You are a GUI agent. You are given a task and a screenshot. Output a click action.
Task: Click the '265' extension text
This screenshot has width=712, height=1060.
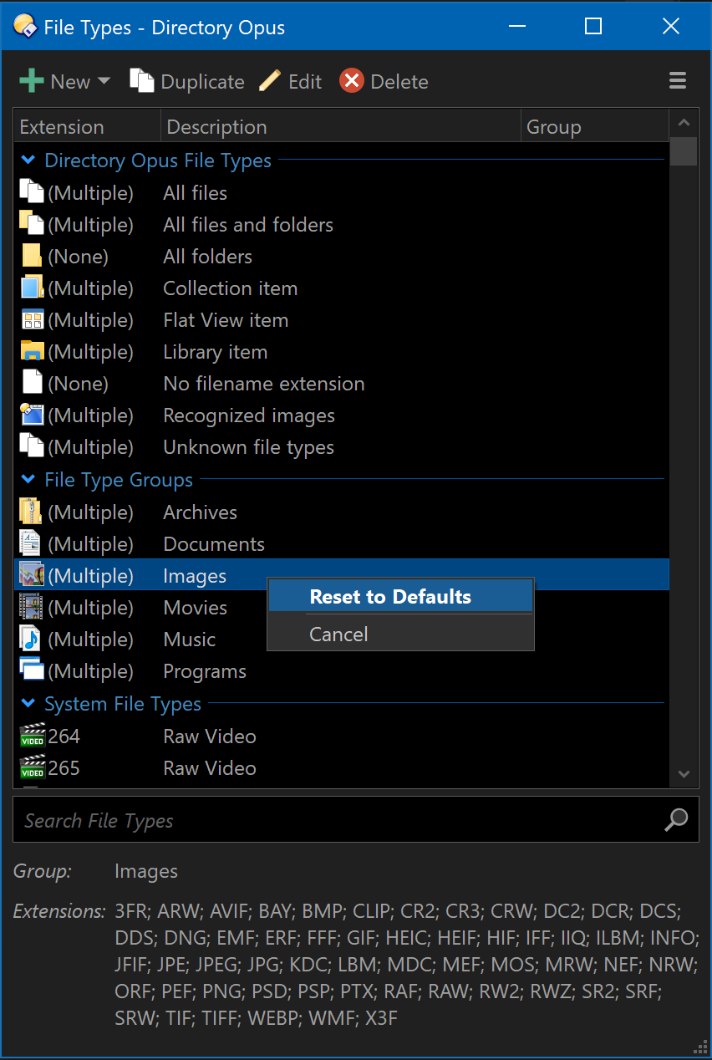pos(64,767)
